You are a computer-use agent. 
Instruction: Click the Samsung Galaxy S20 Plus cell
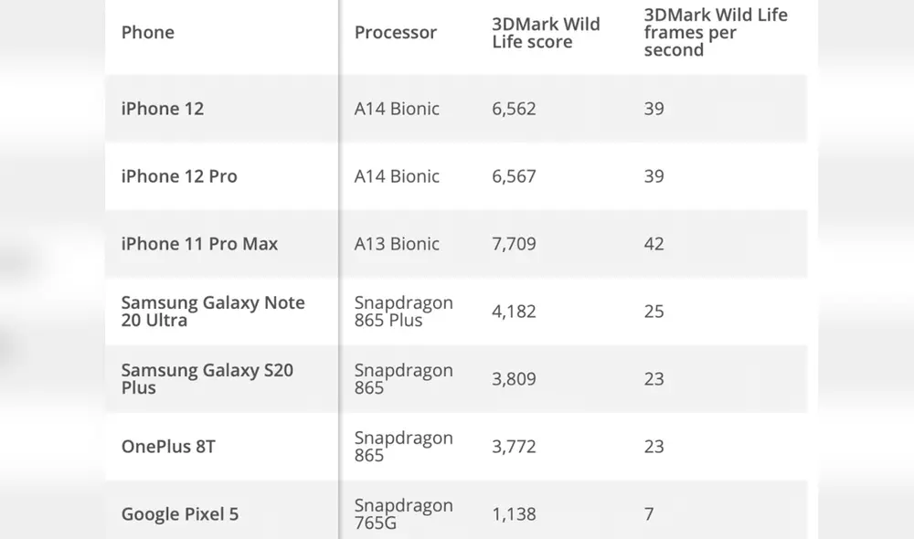click(207, 379)
